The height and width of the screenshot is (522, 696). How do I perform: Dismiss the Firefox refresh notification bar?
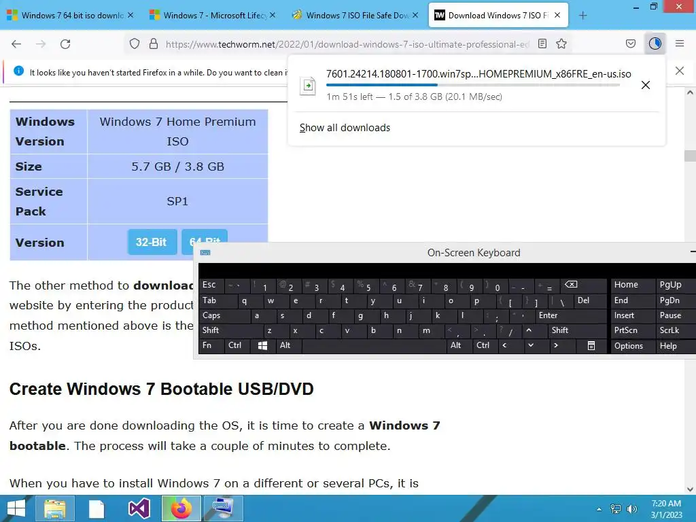click(x=680, y=71)
